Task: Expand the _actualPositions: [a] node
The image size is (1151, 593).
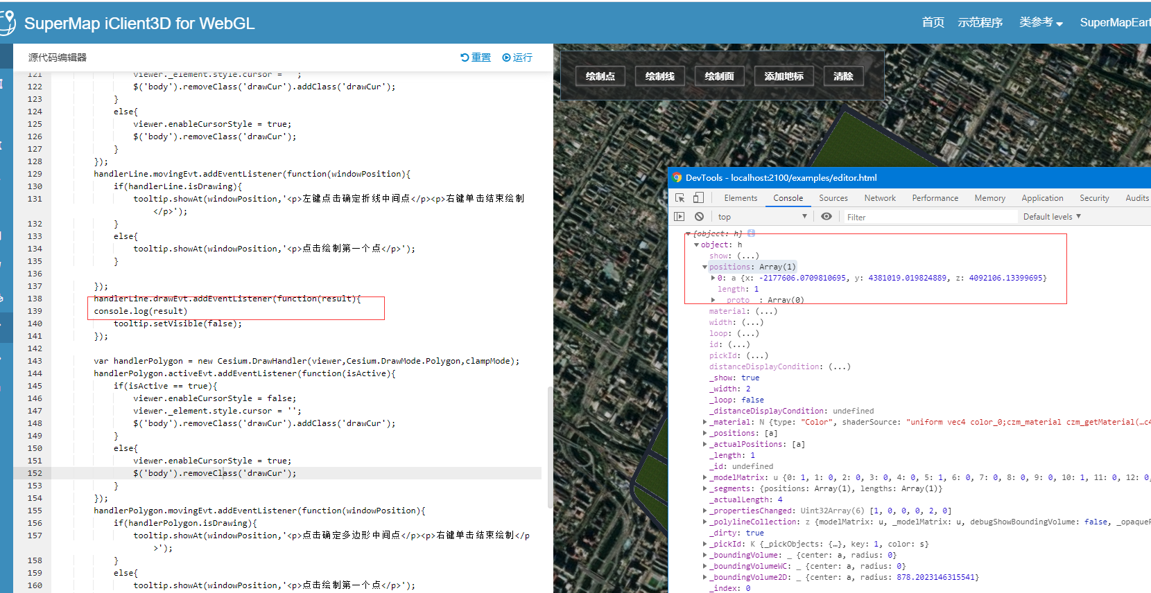Action: [704, 444]
